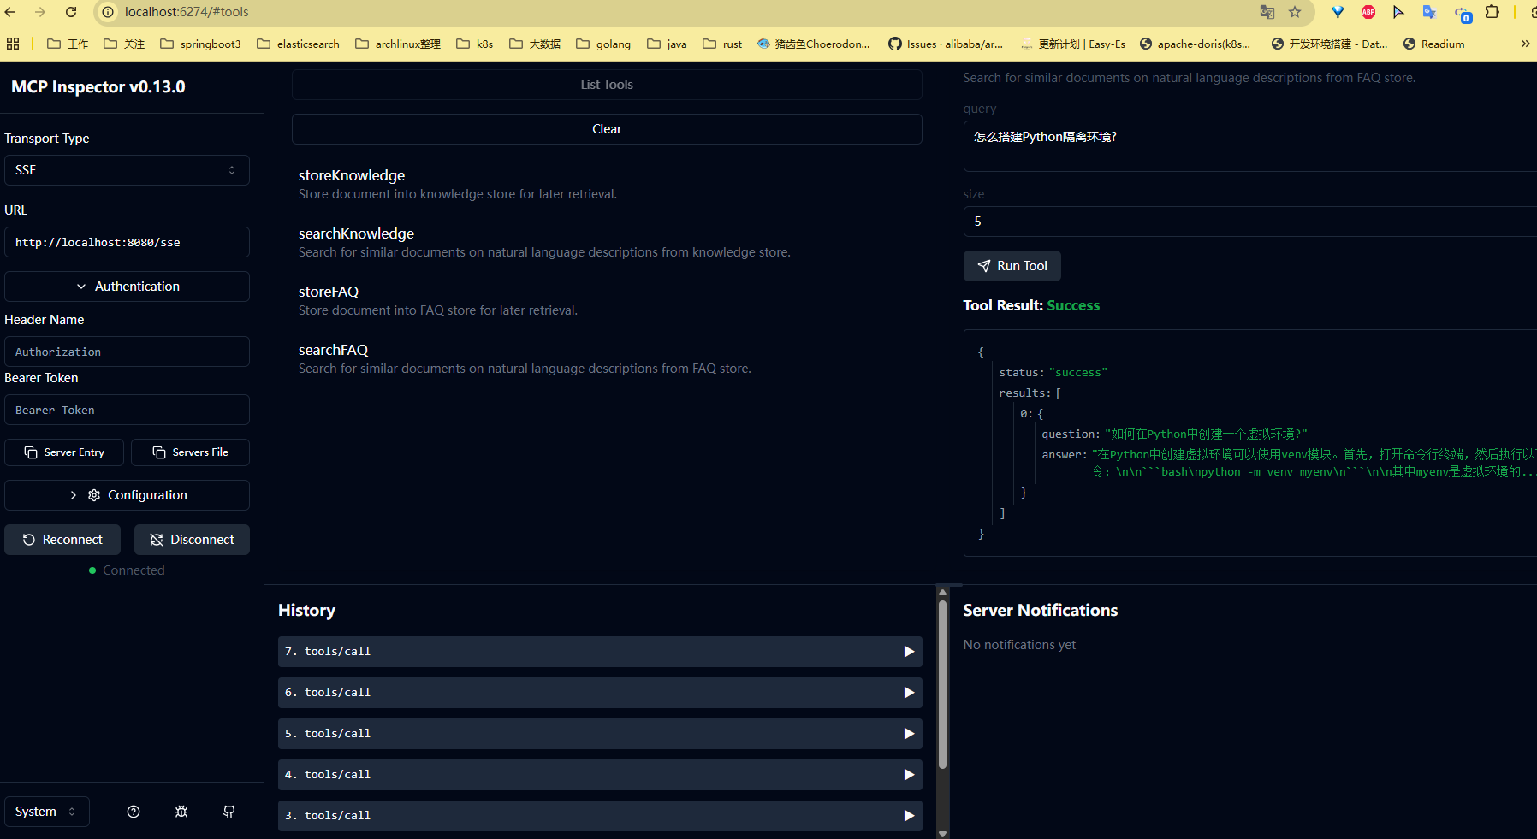Open the elasticsearch bookmark folder

click(x=299, y=44)
